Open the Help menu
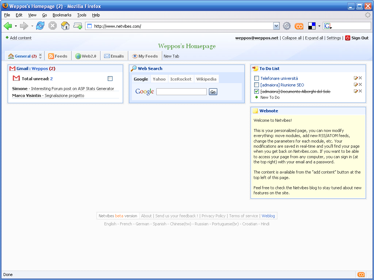The image size is (374, 280). pyautogui.click(x=96, y=15)
